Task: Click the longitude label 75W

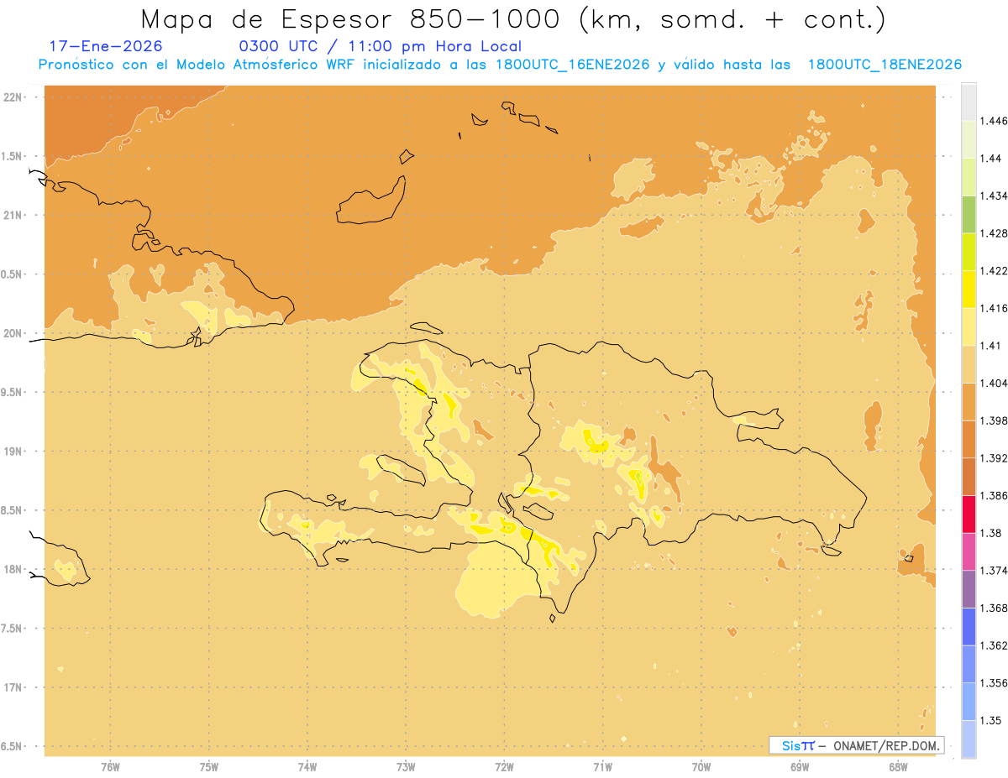Action: [x=209, y=767]
